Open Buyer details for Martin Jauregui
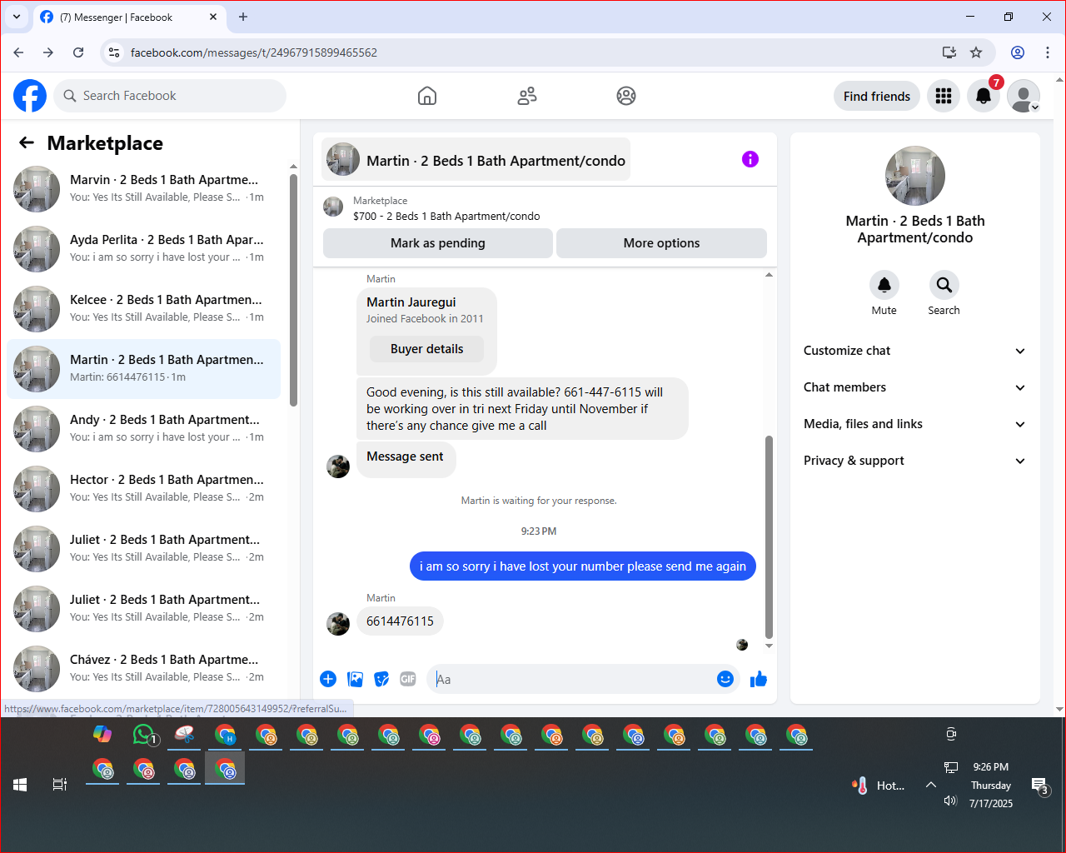Screen dimensions: 1066x853 pyautogui.click(x=426, y=349)
